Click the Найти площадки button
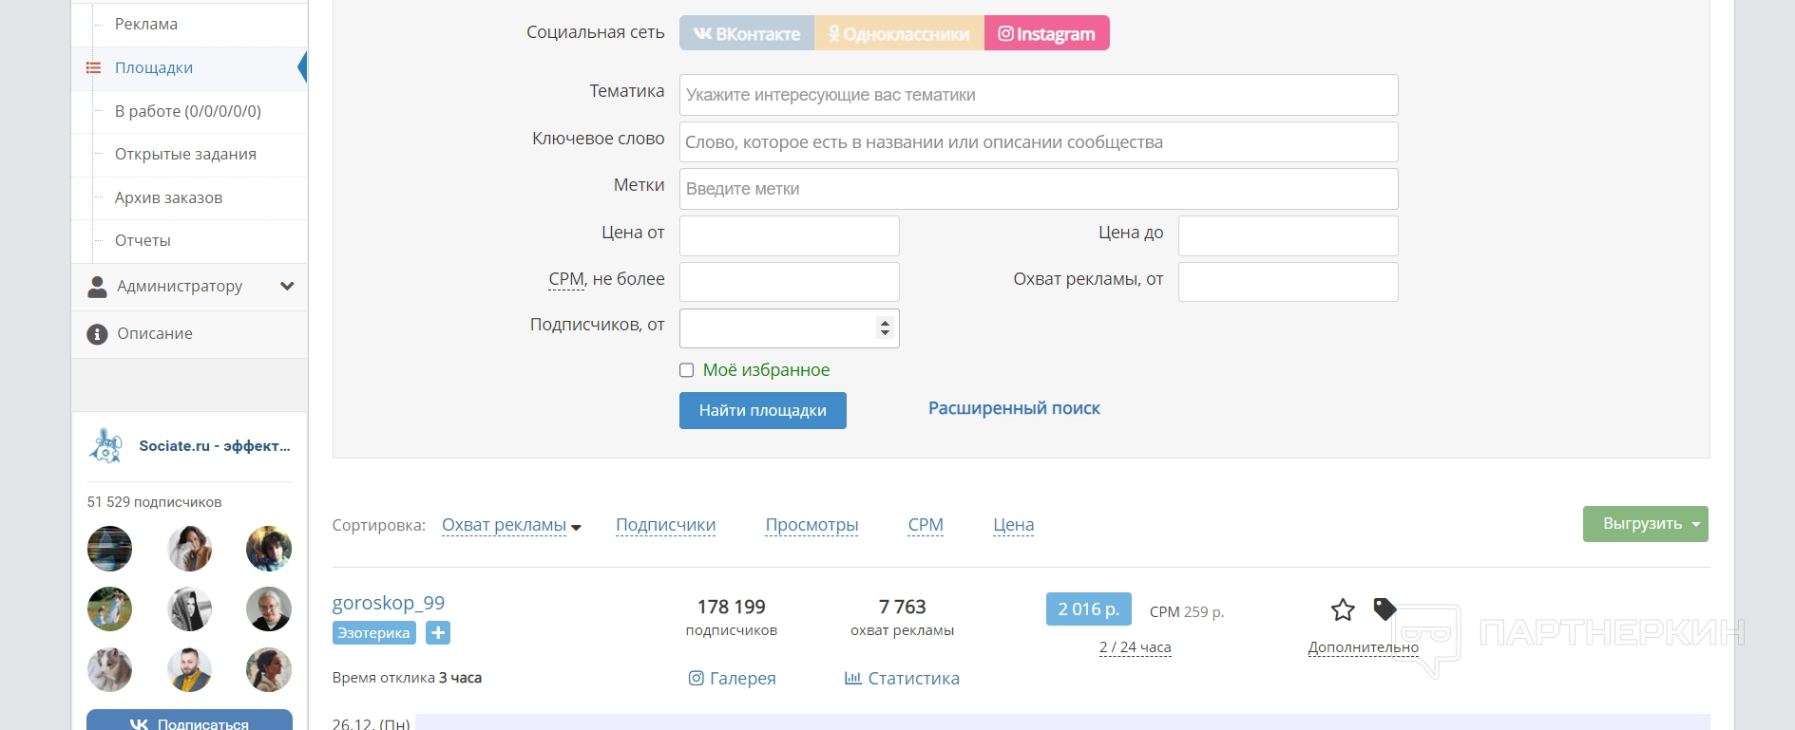 click(763, 410)
